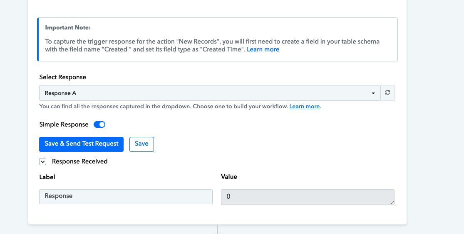The width and height of the screenshot is (464, 234).
Task: Click the Label column heading
Action: click(x=47, y=177)
